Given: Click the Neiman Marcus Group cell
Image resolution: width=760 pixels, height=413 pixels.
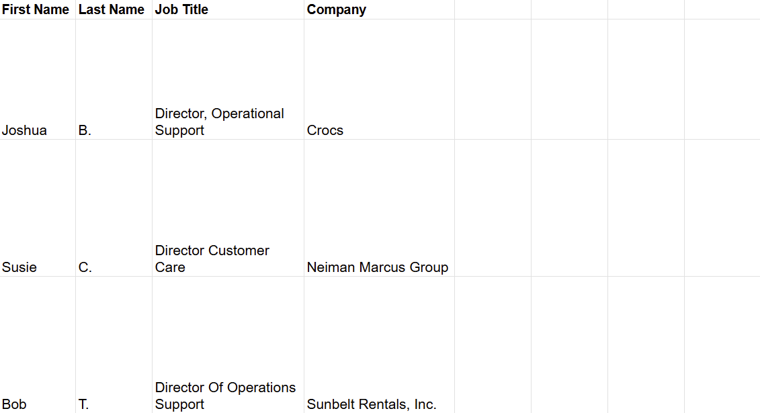Looking at the screenshot, I should (380, 208).
